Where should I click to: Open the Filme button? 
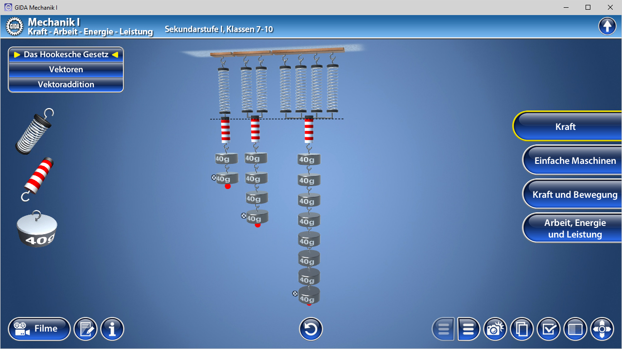coord(39,329)
